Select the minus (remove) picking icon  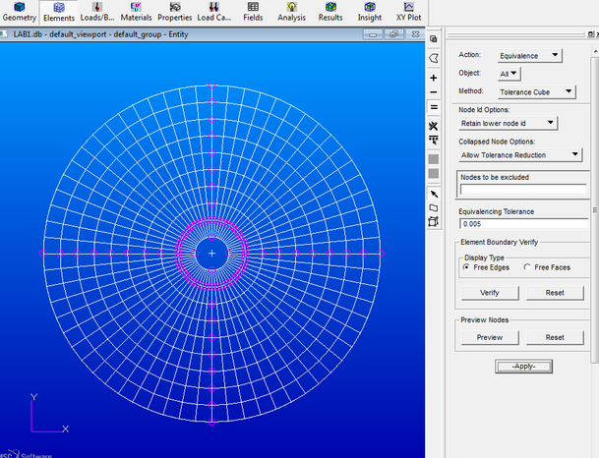point(434,92)
